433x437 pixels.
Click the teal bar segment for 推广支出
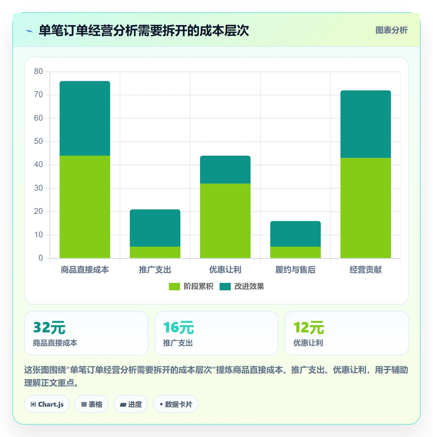click(155, 228)
